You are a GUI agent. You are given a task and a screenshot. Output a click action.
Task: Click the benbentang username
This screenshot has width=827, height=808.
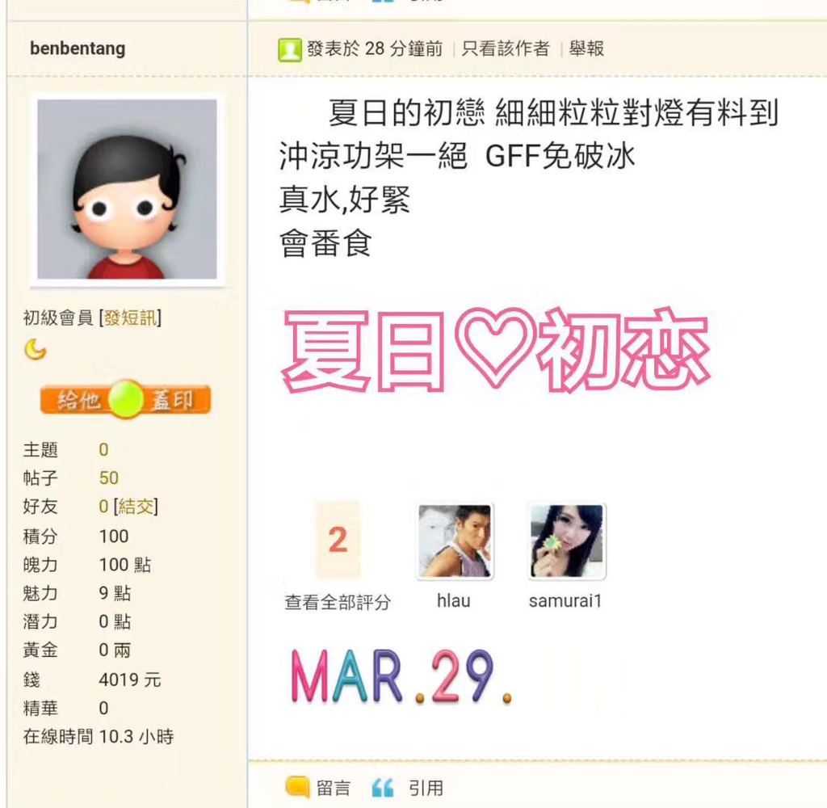(x=78, y=48)
